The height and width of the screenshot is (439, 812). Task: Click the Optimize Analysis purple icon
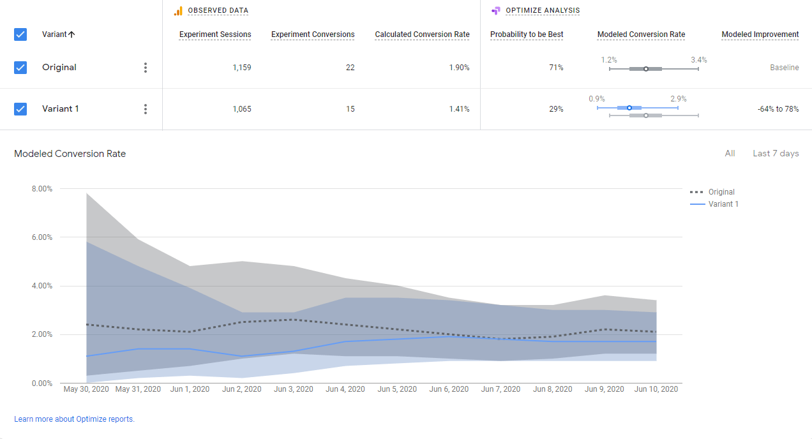coord(496,11)
